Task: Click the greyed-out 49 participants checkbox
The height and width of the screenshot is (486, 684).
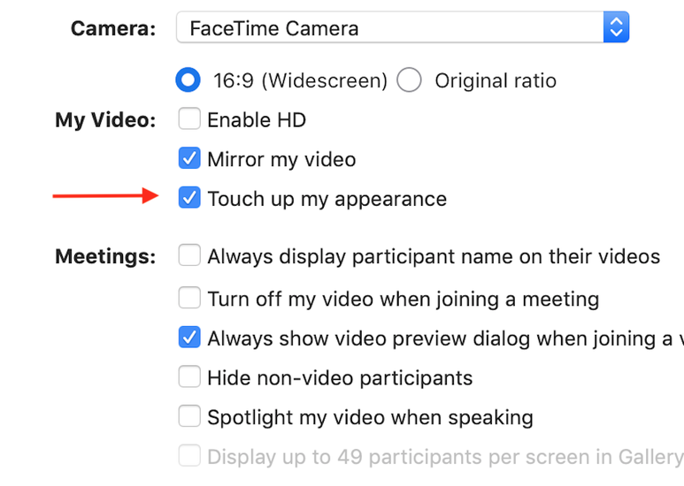Action: tap(189, 456)
